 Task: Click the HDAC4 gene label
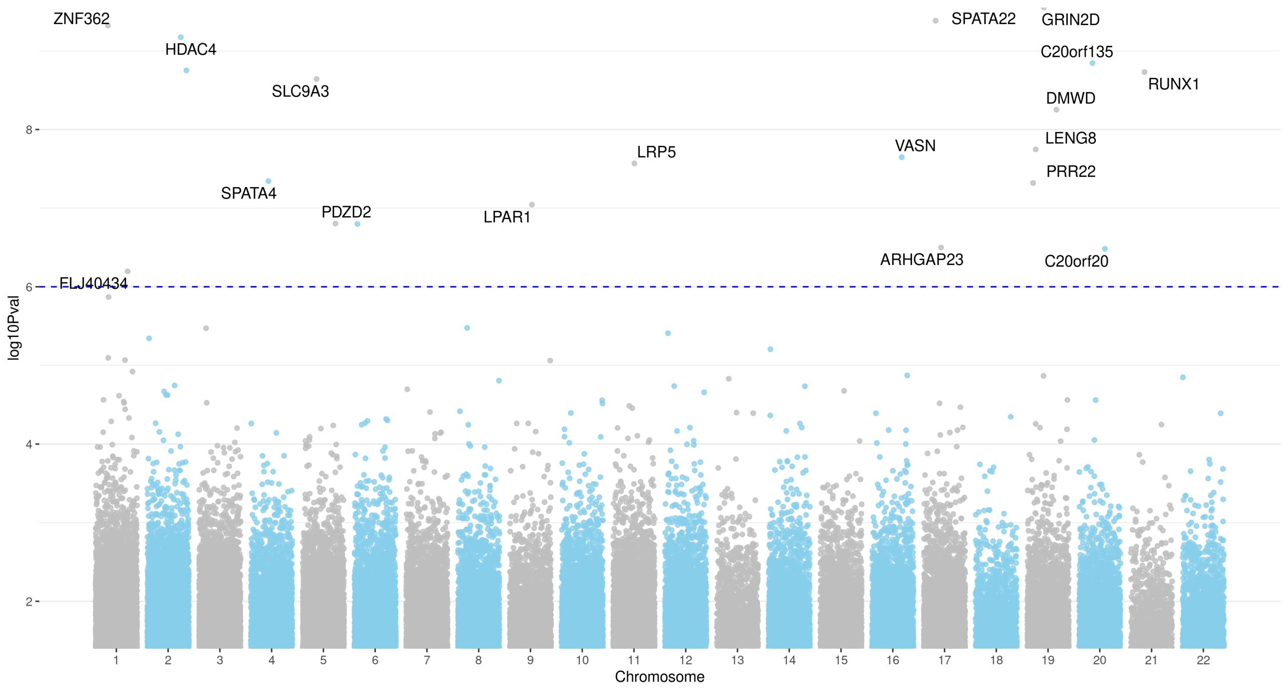coord(190,50)
